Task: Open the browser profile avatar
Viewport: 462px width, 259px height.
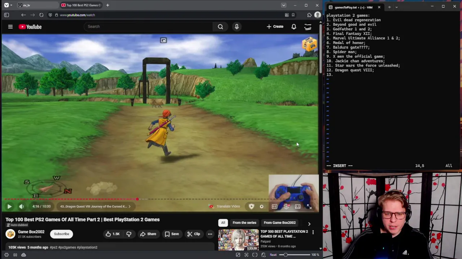Action: tap(317, 15)
